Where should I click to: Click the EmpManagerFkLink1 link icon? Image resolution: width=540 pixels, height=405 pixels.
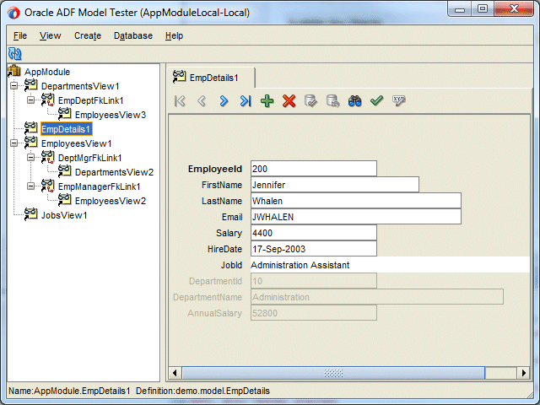click(x=48, y=186)
